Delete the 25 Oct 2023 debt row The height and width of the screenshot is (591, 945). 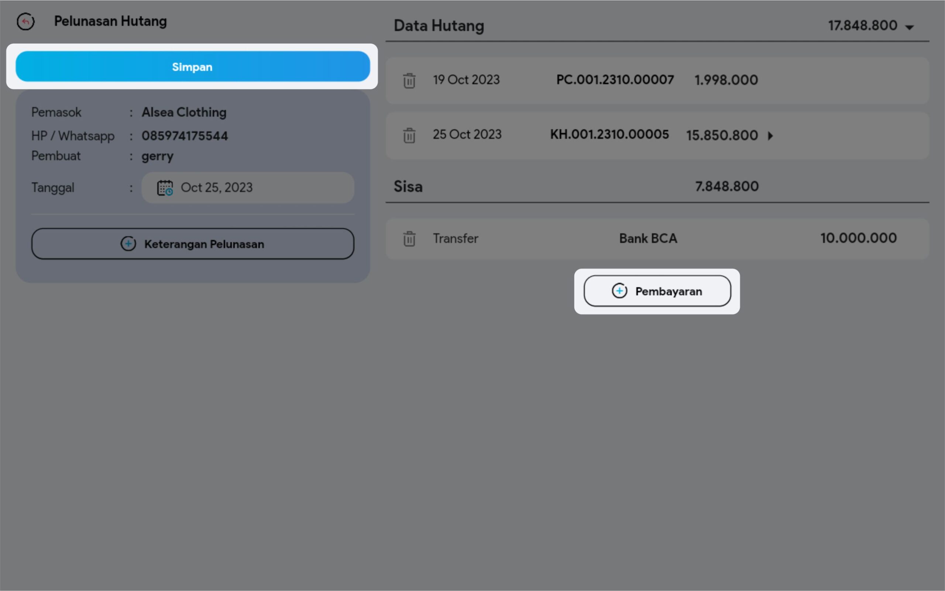click(409, 135)
